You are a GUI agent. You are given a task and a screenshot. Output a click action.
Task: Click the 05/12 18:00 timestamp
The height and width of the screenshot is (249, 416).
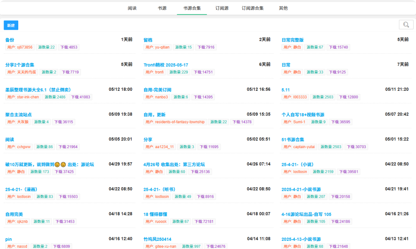[120, 89]
